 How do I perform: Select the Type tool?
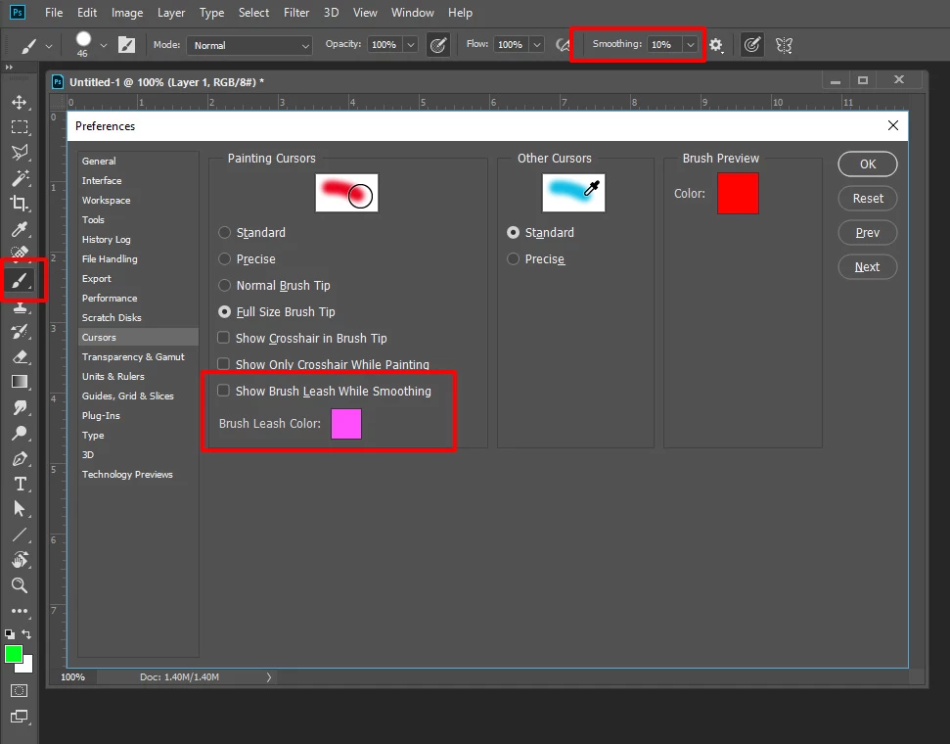[x=20, y=484]
